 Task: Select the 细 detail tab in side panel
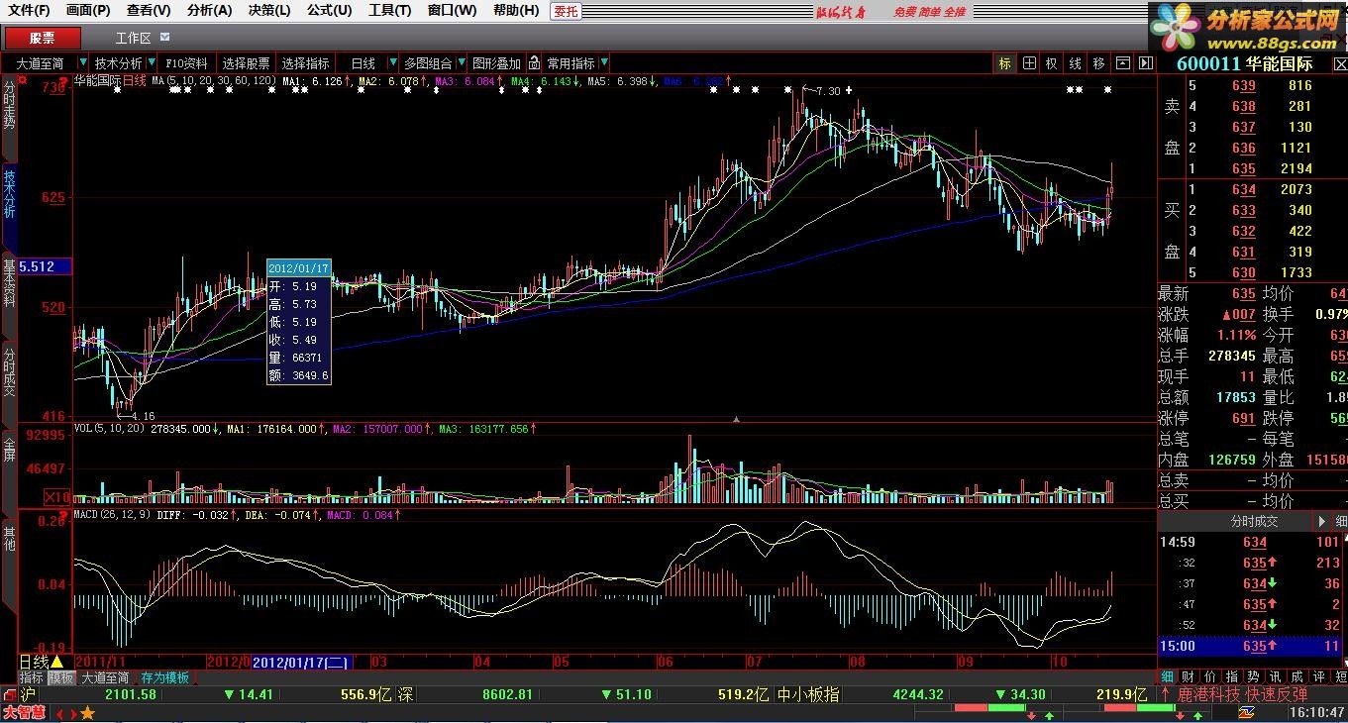pyautogui.click(x=1168, y=677)
